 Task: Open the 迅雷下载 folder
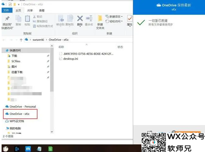point(17,72)
